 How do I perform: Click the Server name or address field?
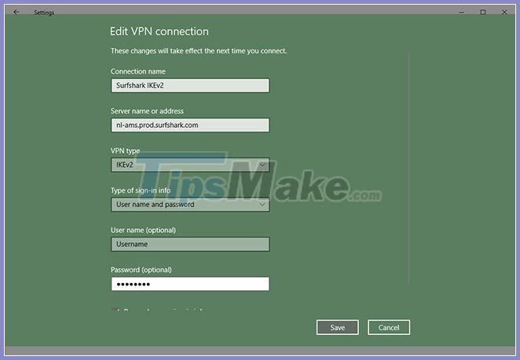pyautogui.click(x=190, y=125)
